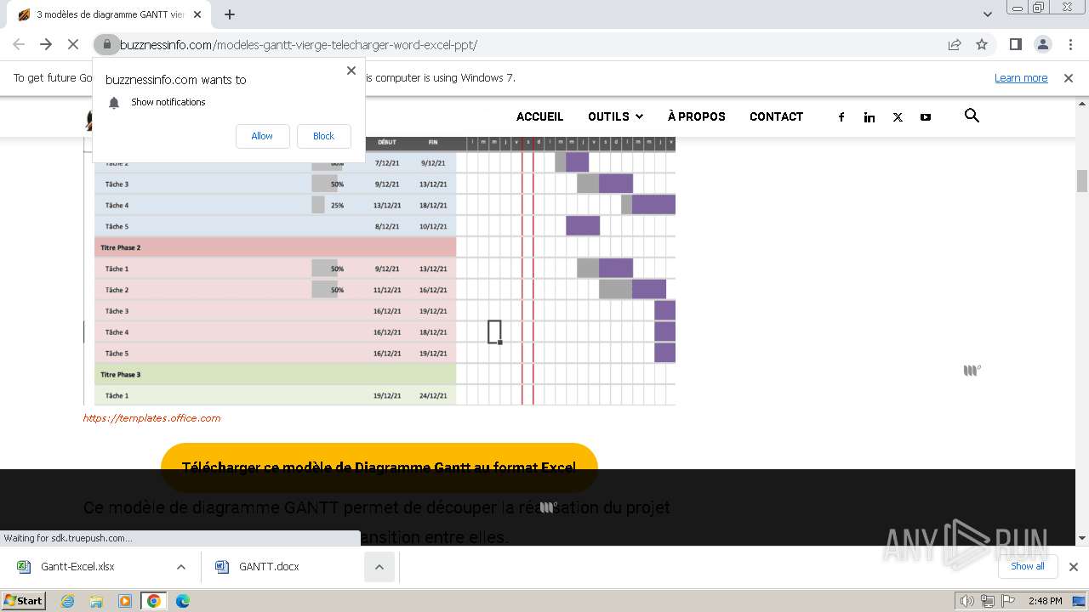Viewport: 1089px width, 612px height.
Task: Click the site lock icon in address bar
Action: 105,44
